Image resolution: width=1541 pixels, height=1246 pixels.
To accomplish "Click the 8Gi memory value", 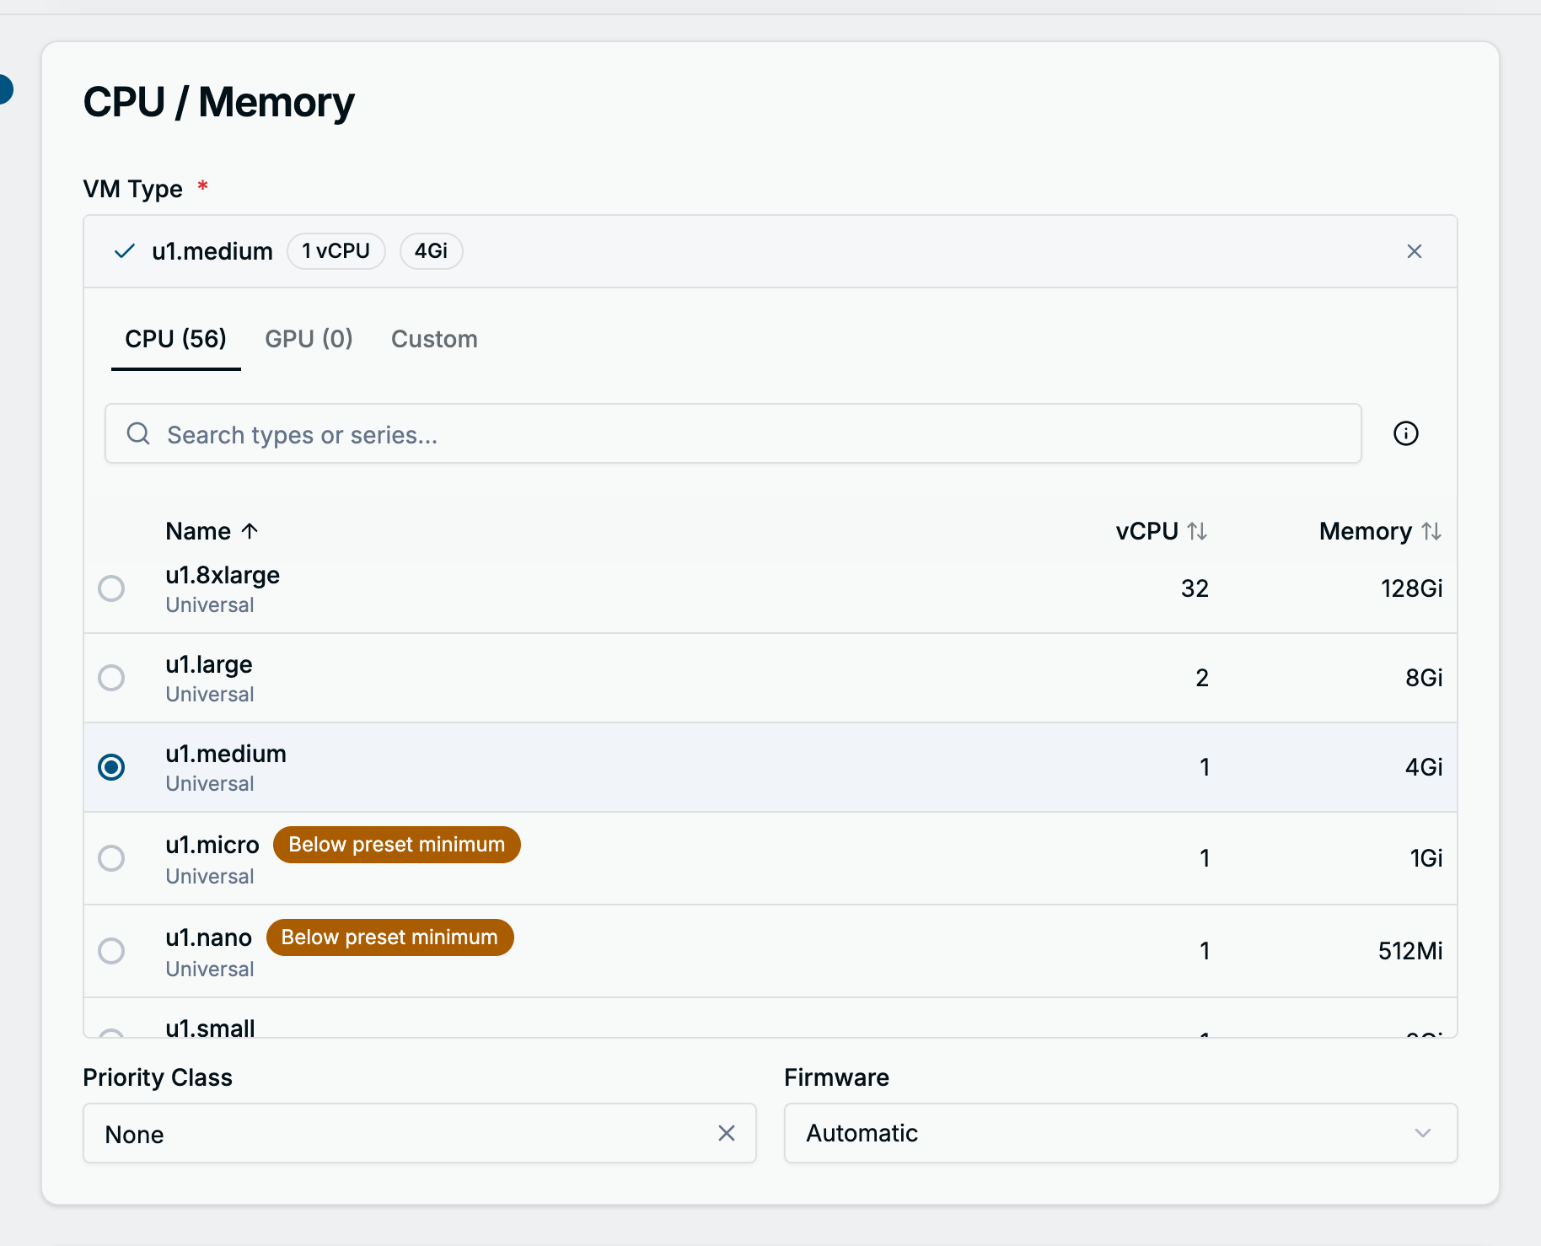I will [1424, 678].
